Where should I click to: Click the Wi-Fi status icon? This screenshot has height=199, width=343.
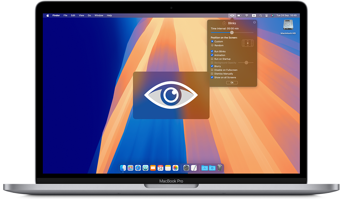pos(247,15)
